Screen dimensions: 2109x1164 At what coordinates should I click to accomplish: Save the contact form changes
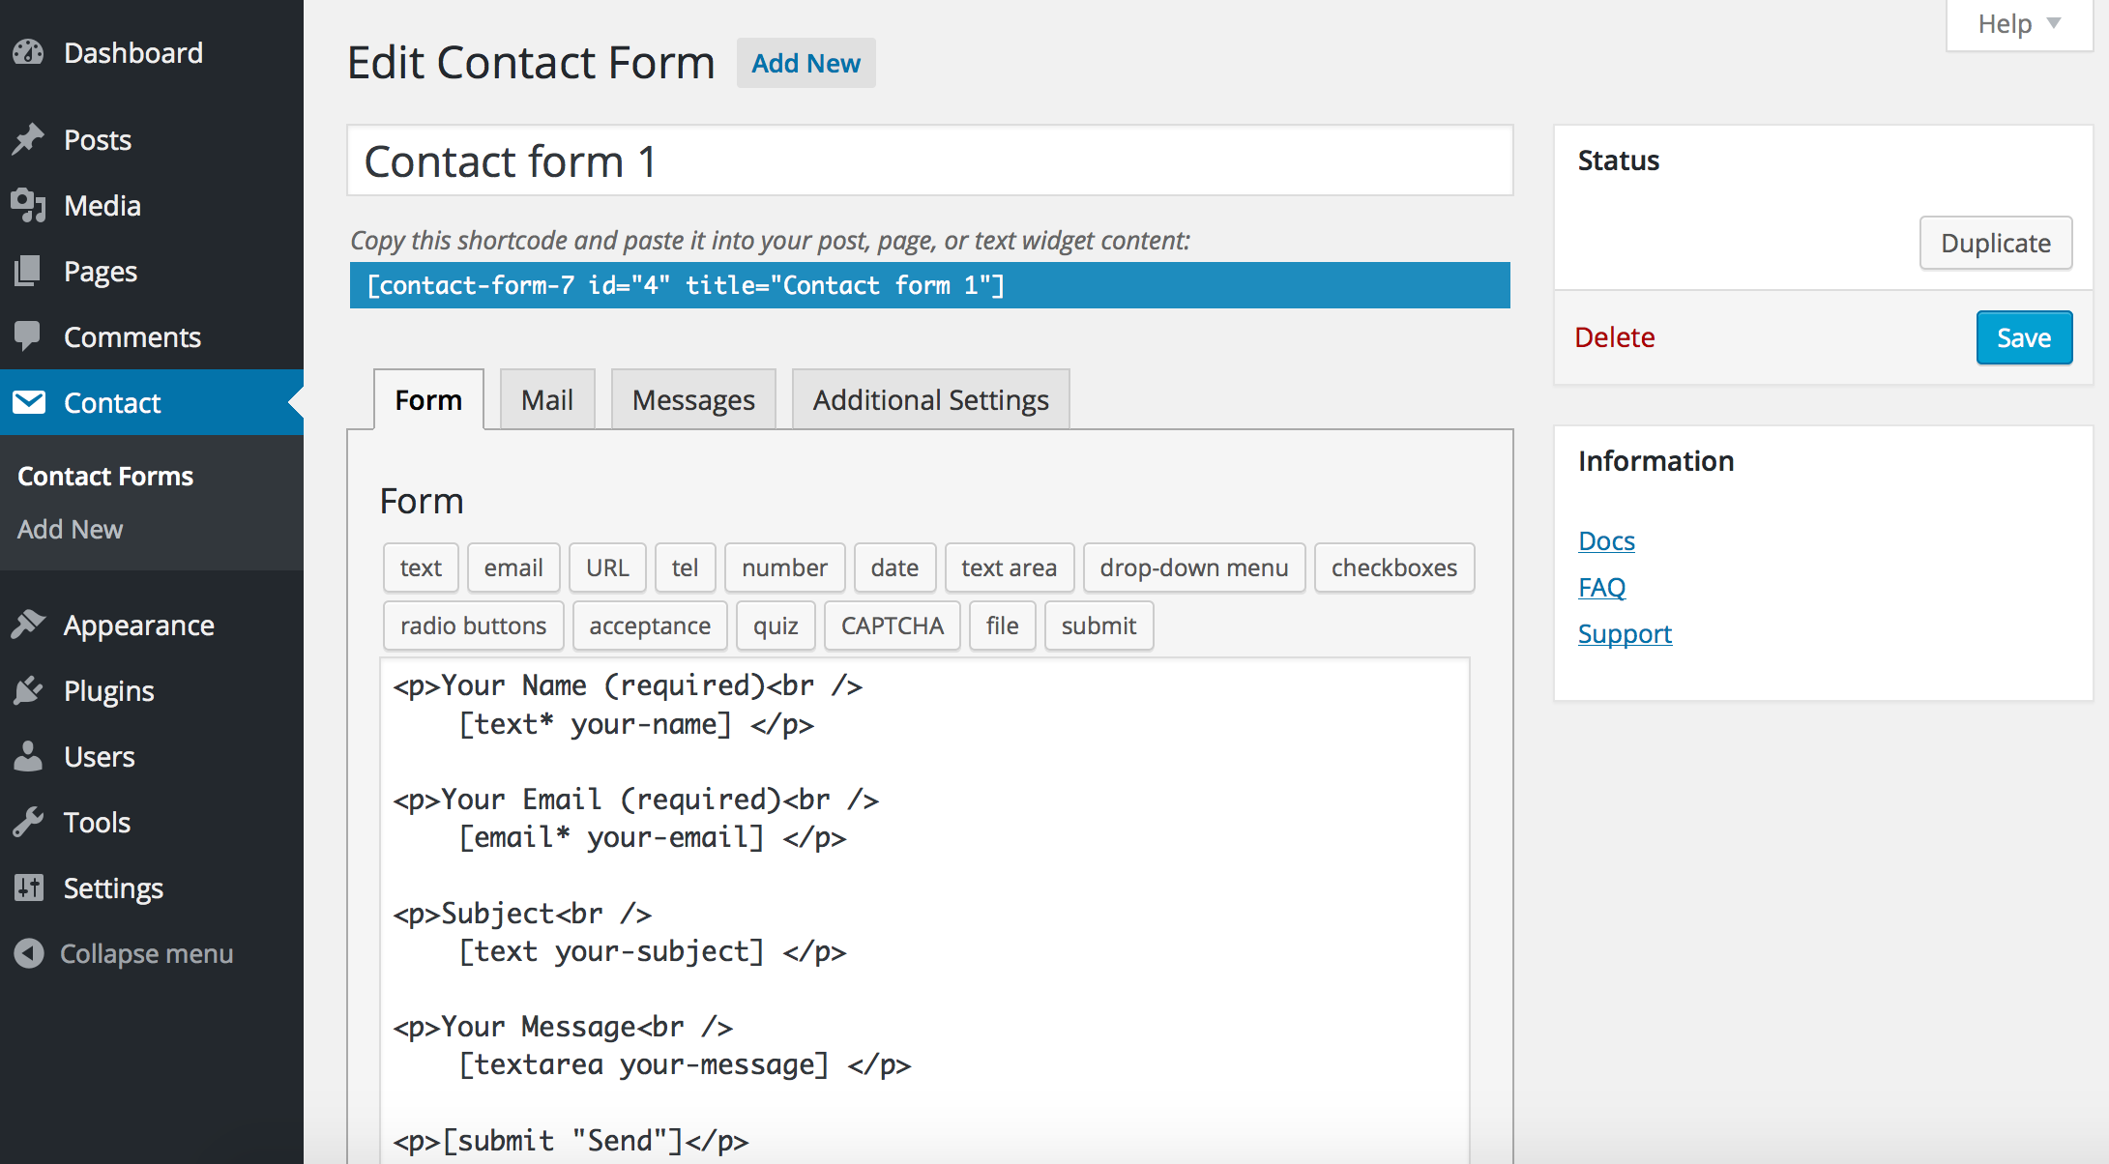tap(2022, 336)
